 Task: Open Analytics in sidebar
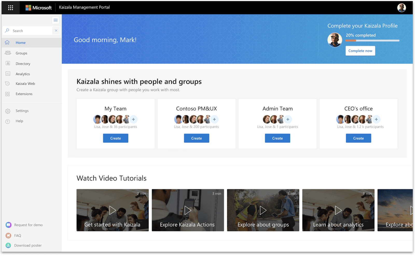(32, 74)
